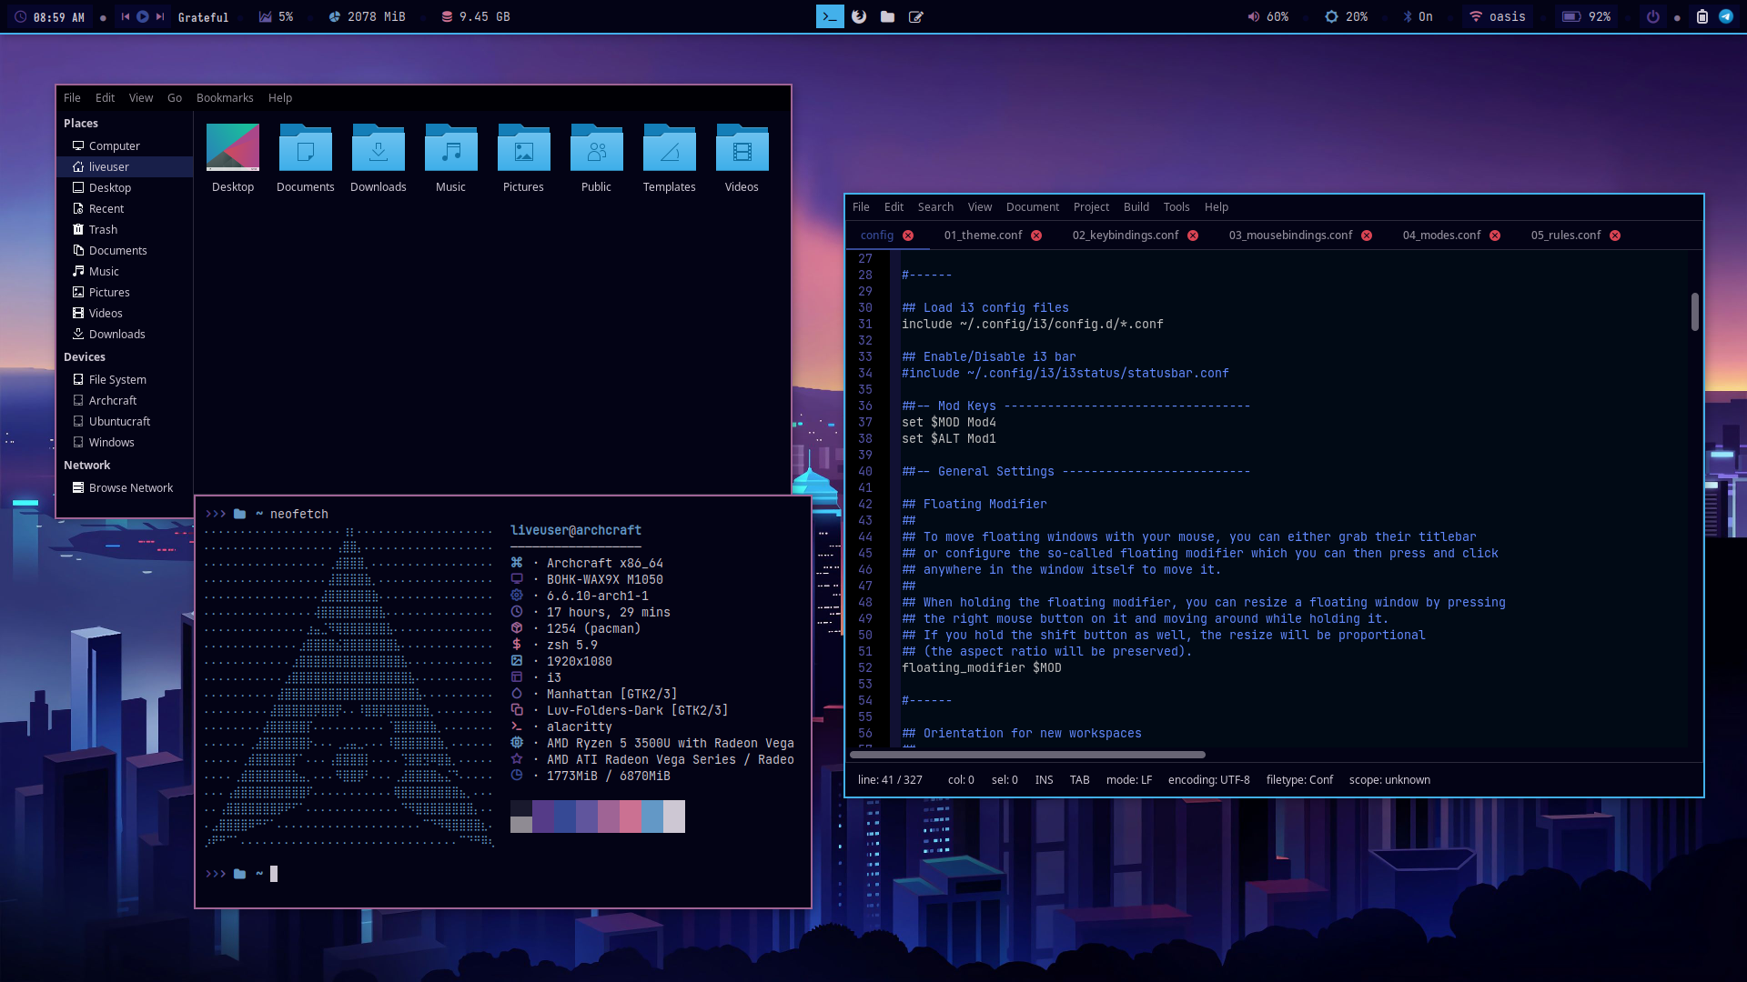Open the power menu icon in the top bar

1653,16
